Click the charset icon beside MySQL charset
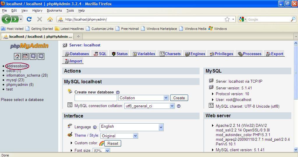This screenshot has width=298, height=157. pyautogui.click(x=211, y=105)
